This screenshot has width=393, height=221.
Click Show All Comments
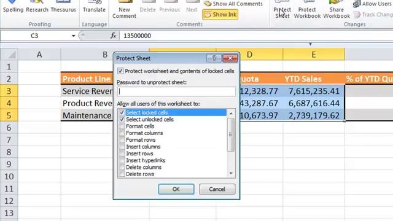click(x=233, y=4)
